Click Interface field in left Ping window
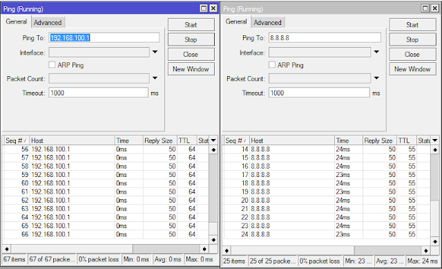 (99, 53)
